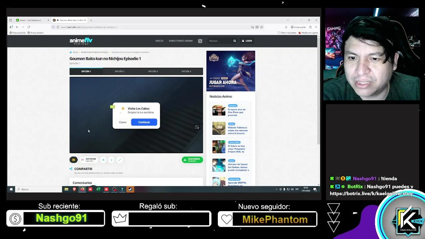Open the Makoto Yukimura news article link
Screen dimensions: 425x239
click(237, 130)
